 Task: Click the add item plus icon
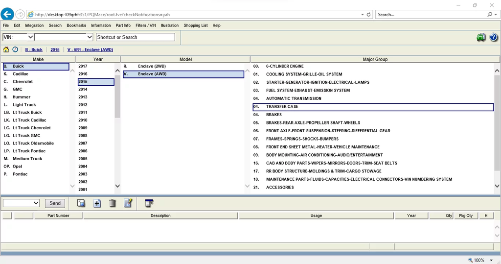point(97,203)
